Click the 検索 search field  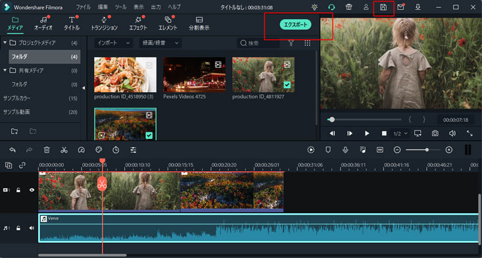click(x=258, y=43)
